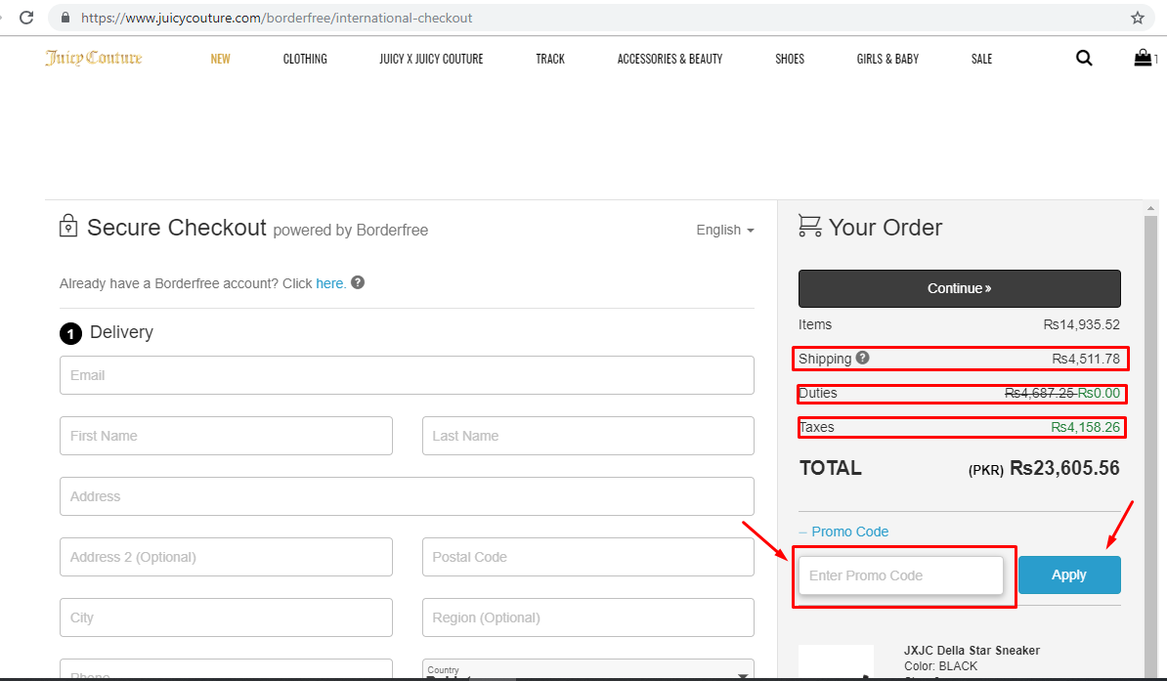Open site search with the magnifier icon
Viewport: 1167px width, 681px height.
pyautogui.click(x=1084, y=58)
